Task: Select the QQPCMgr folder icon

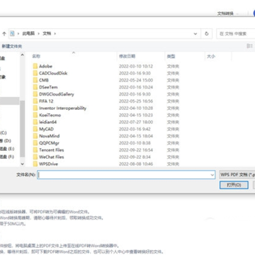Action: (35, 143)
